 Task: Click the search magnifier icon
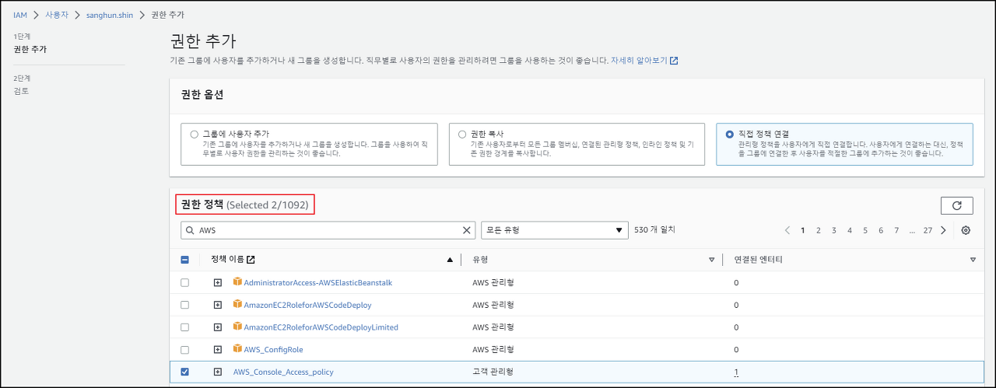tap(190, 230)
